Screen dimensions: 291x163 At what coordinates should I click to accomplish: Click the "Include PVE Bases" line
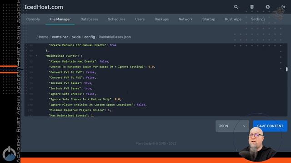[x=71, y=83]
